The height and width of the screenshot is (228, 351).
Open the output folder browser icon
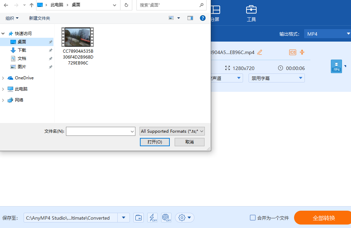coord(139,218)
